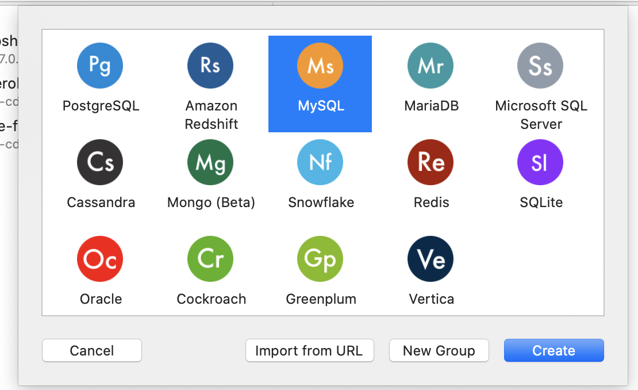Click the Cancel button
This screenshot has width=638, height=390.
coord(92,350)
